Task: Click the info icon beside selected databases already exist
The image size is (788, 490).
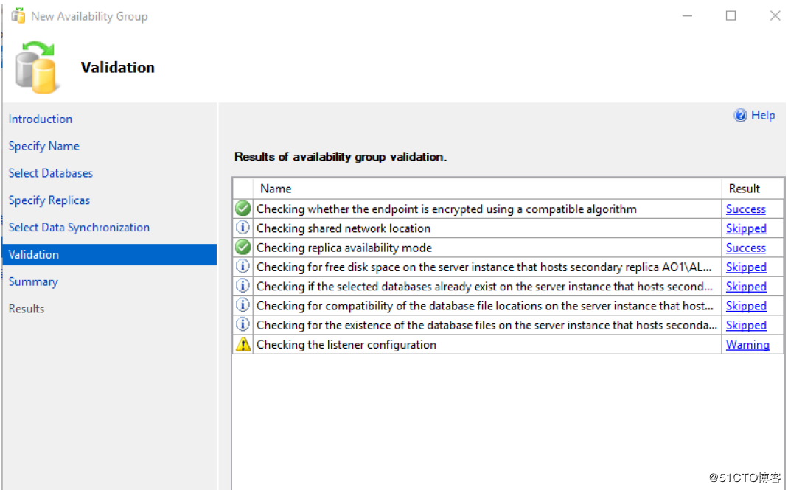Action: [243, 285]
